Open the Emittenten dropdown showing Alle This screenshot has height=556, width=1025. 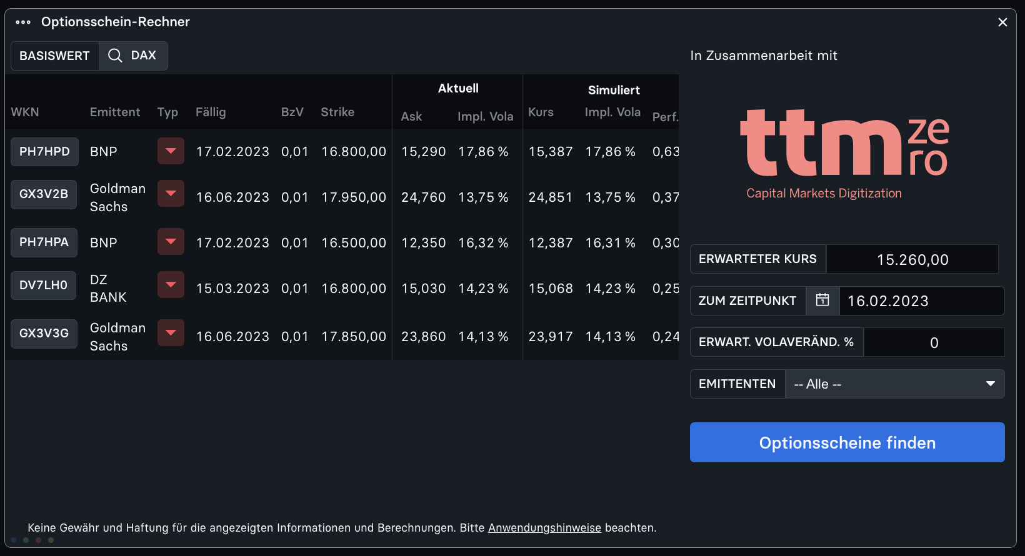[894, 384]
